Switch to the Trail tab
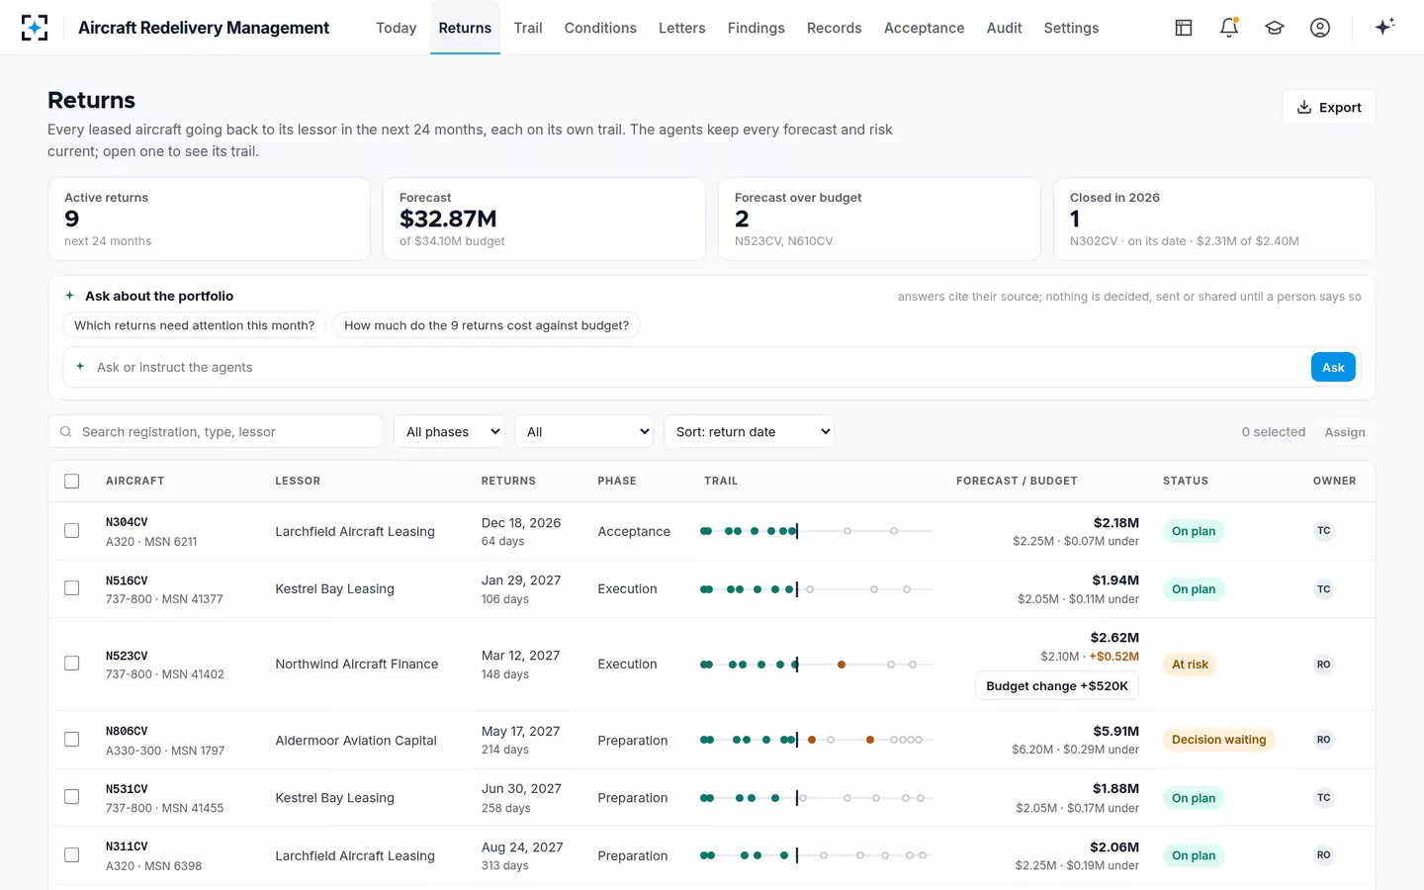Screen dimensions: 1424x890 [528, 28]
